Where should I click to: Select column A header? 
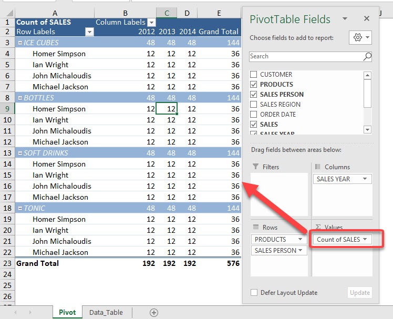pyautogui.click(x=55, y=13)
